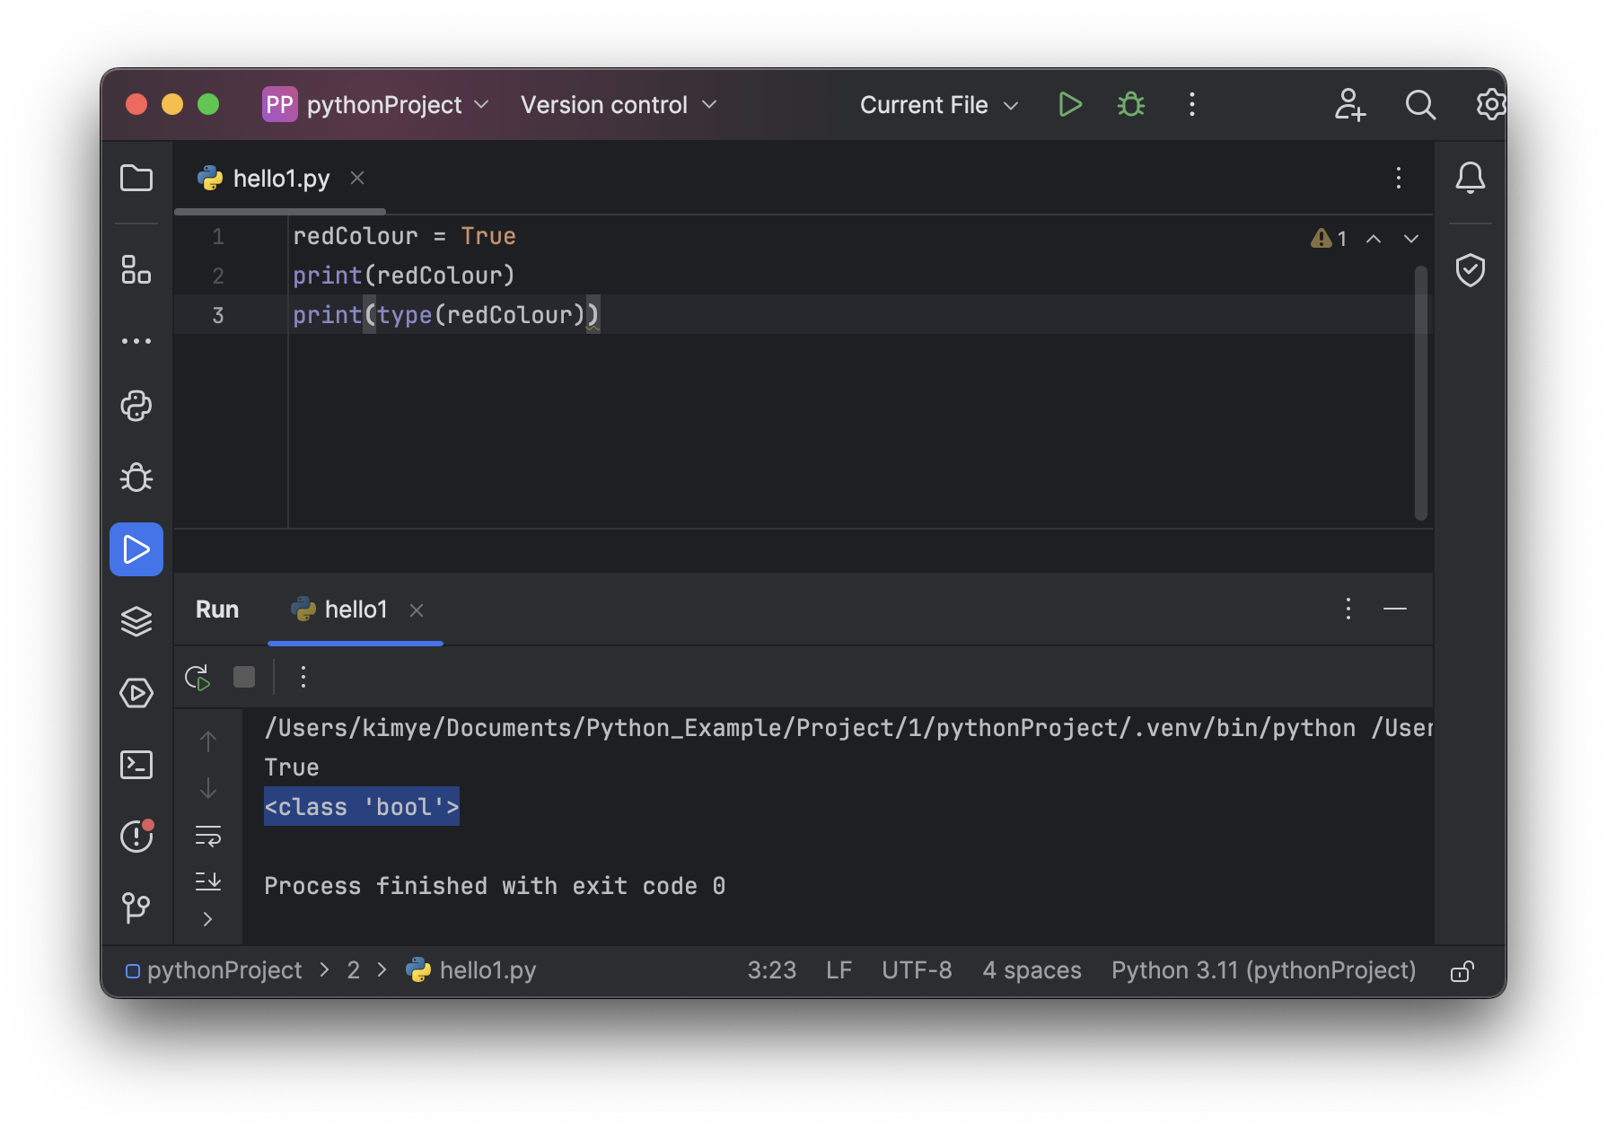Open the Python Packages layers icon
The image size is (1607, 1131).
136,621
